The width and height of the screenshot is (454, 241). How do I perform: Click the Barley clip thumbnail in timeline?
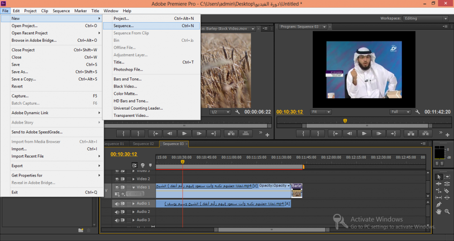(296, 193)
